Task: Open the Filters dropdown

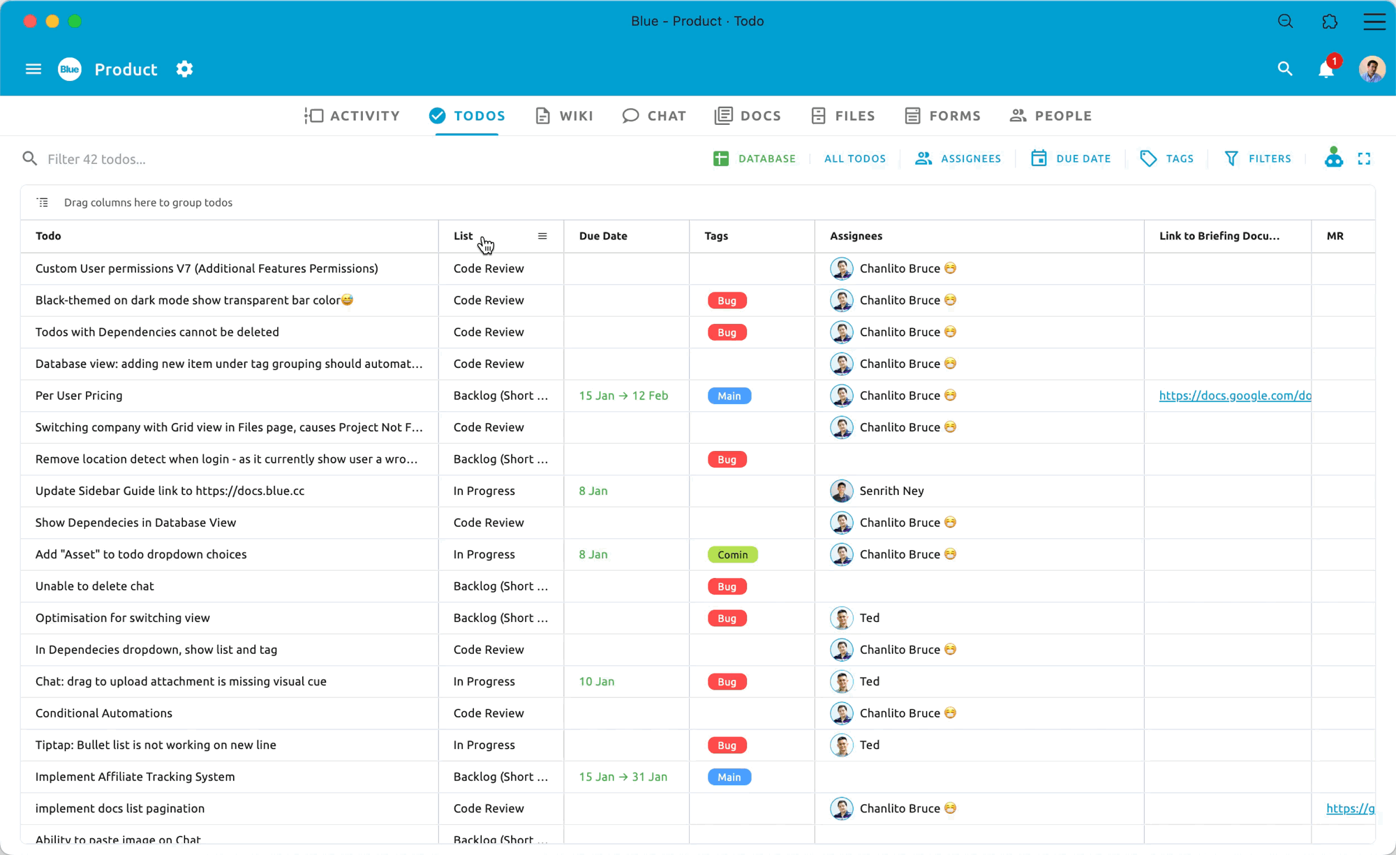Action: tap(1258, 159)
